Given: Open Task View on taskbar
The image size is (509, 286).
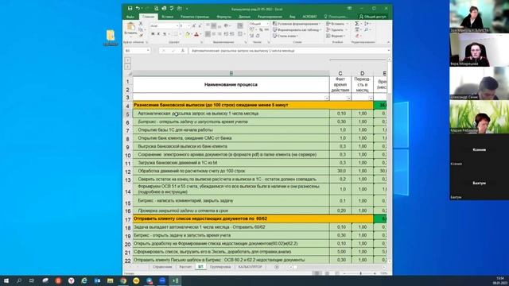Looking at the screenshot, I should pos(32,280).
